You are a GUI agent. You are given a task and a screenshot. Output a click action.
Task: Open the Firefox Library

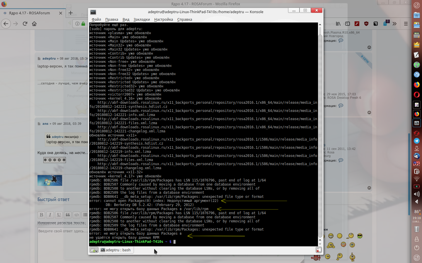pos(338,24)
